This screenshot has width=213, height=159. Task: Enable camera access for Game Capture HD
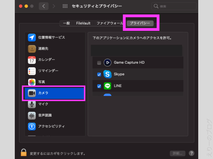coord(99,63)
